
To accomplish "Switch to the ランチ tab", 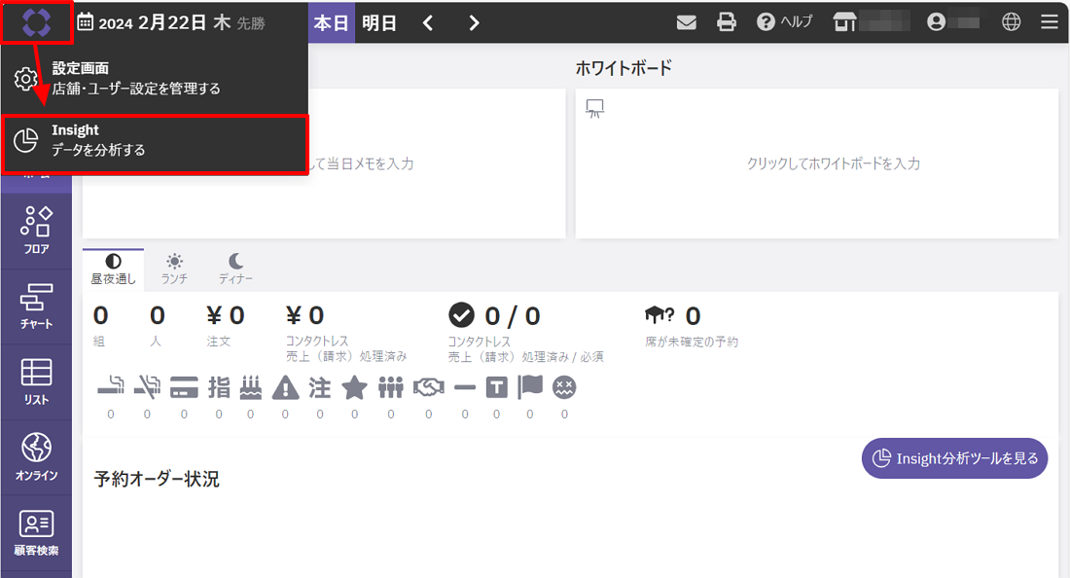I will click(x=174, y=269).
